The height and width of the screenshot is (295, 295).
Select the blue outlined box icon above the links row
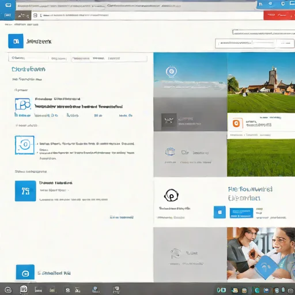[23, 104]
